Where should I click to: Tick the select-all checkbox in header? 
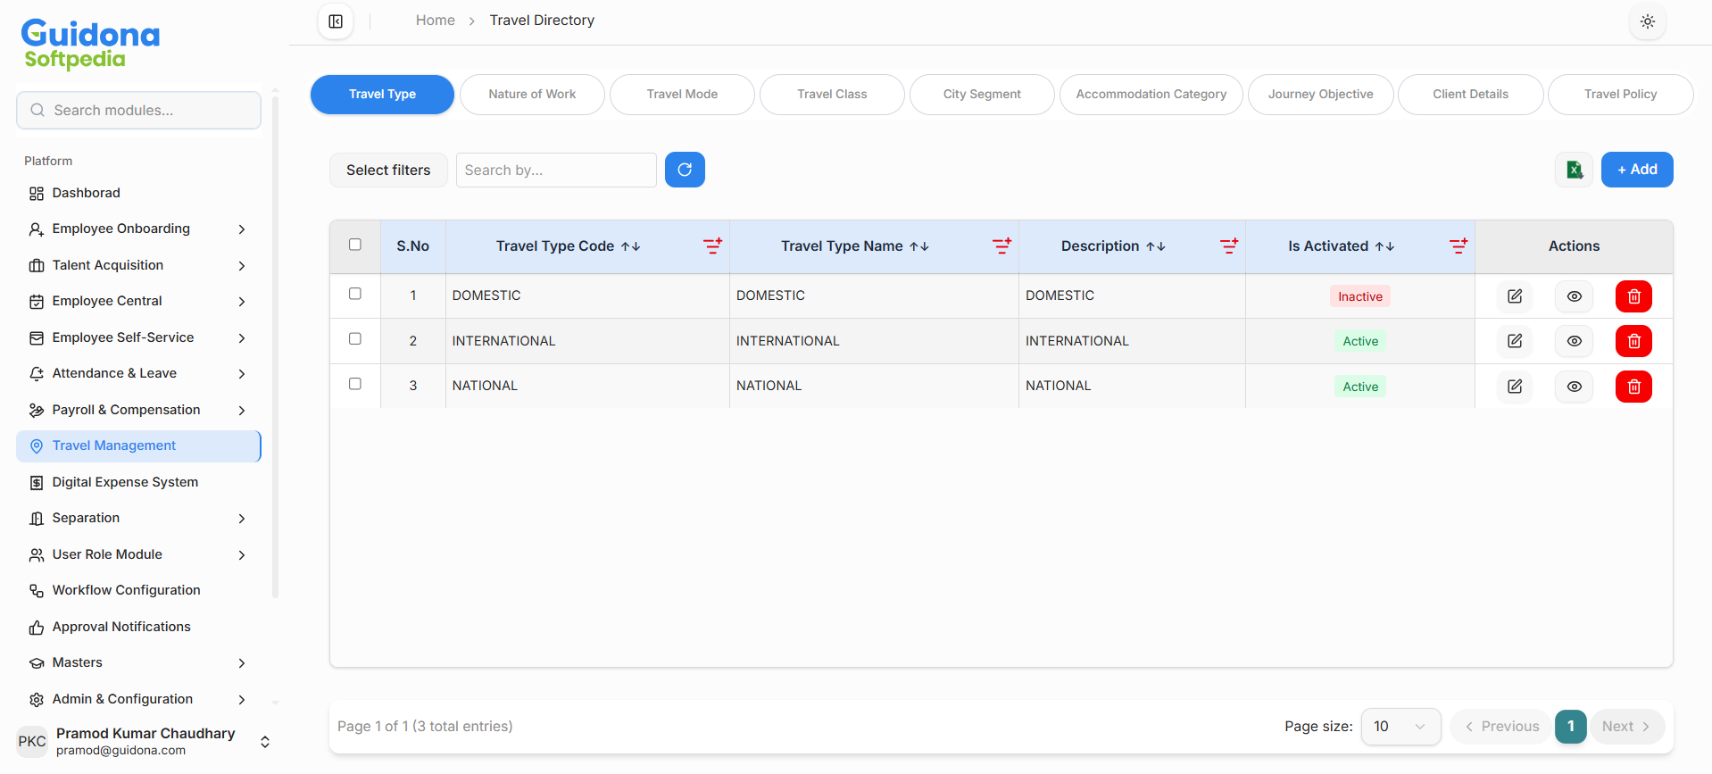[x=355, y=245]
